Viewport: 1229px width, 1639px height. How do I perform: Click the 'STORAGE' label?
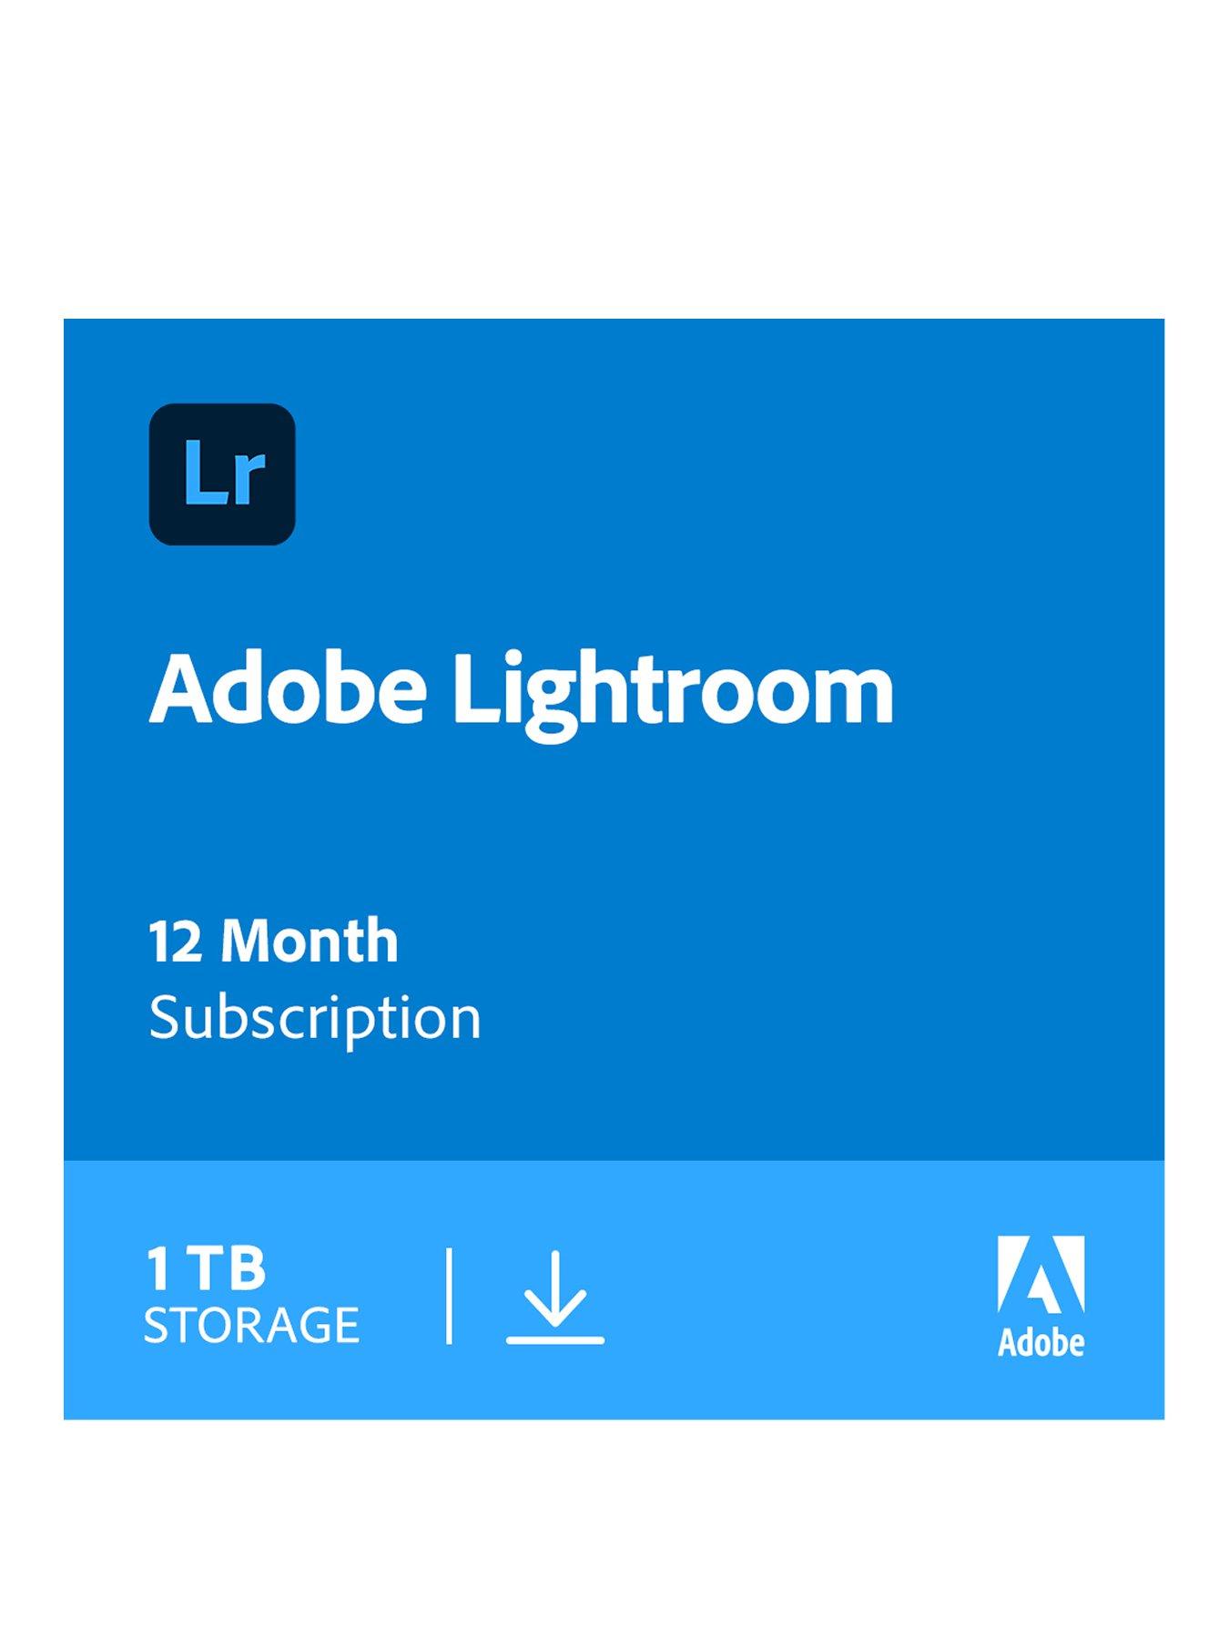tap(251, 1325)
